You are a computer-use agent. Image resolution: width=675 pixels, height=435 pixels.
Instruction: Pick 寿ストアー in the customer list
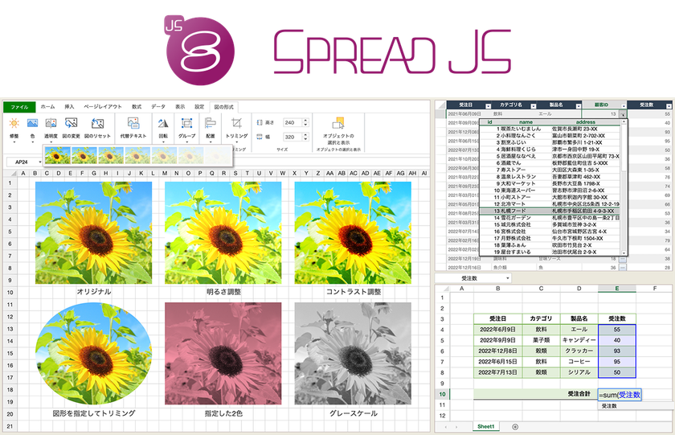(550, 170)
